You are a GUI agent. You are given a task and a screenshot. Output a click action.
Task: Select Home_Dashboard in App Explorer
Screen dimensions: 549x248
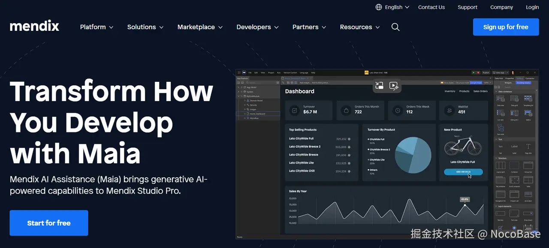click(x=258, y=114)
